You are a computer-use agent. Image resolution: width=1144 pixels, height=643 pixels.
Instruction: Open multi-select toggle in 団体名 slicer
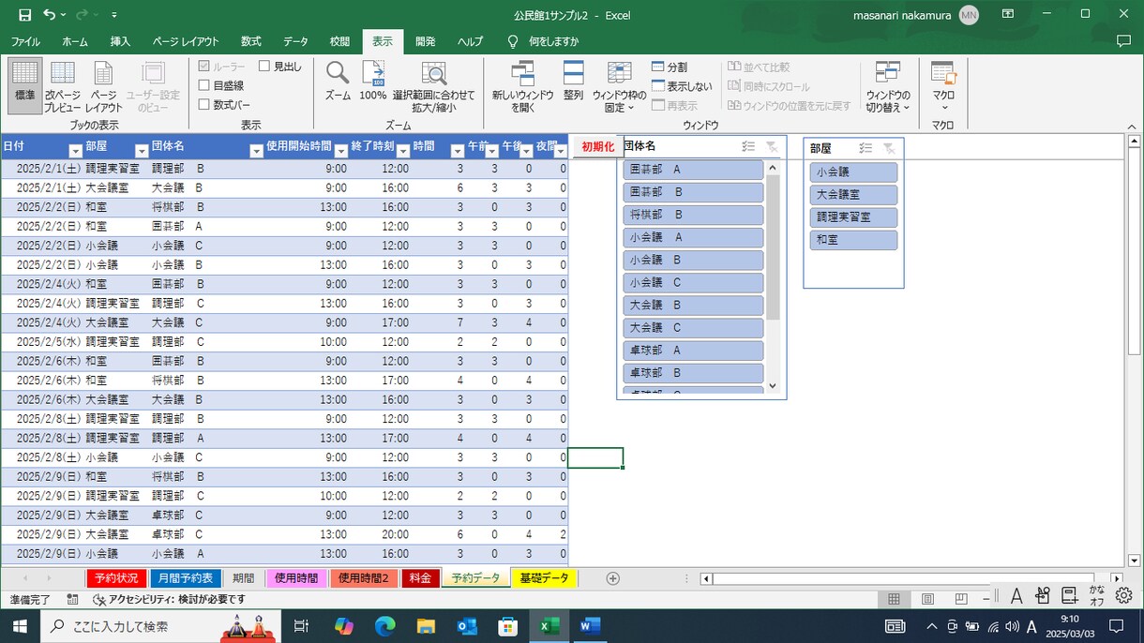click(x=748, y=147)
